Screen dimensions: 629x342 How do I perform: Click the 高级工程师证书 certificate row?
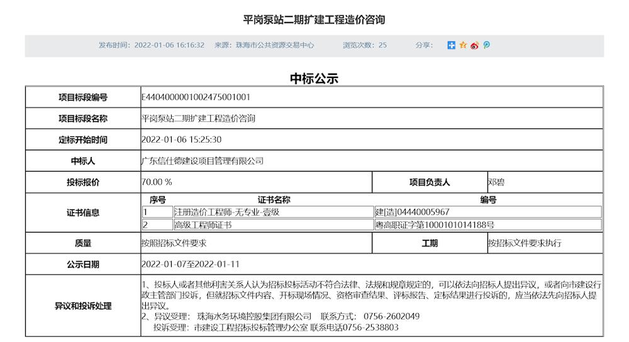(x=203, y=224)
